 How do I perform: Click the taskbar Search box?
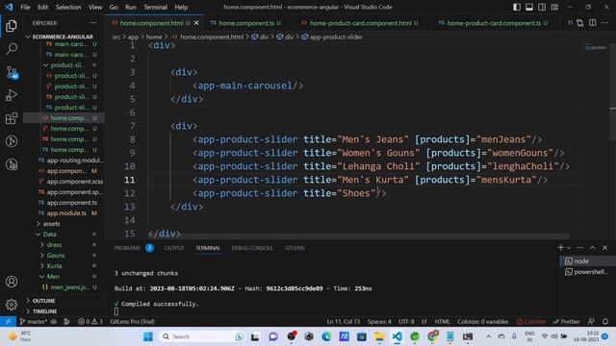click(x=202, y=336)
